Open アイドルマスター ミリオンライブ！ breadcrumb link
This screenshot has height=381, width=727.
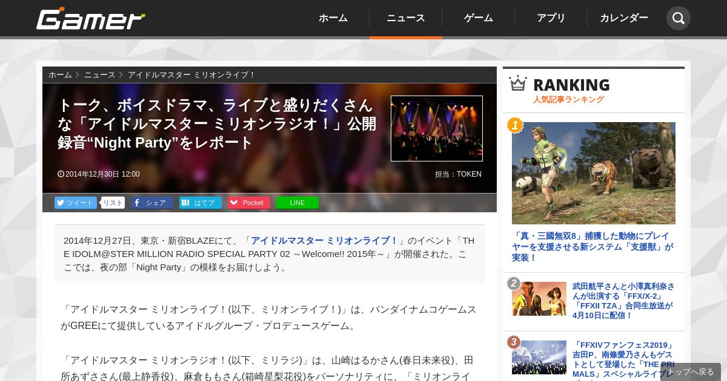click(191, 75)
